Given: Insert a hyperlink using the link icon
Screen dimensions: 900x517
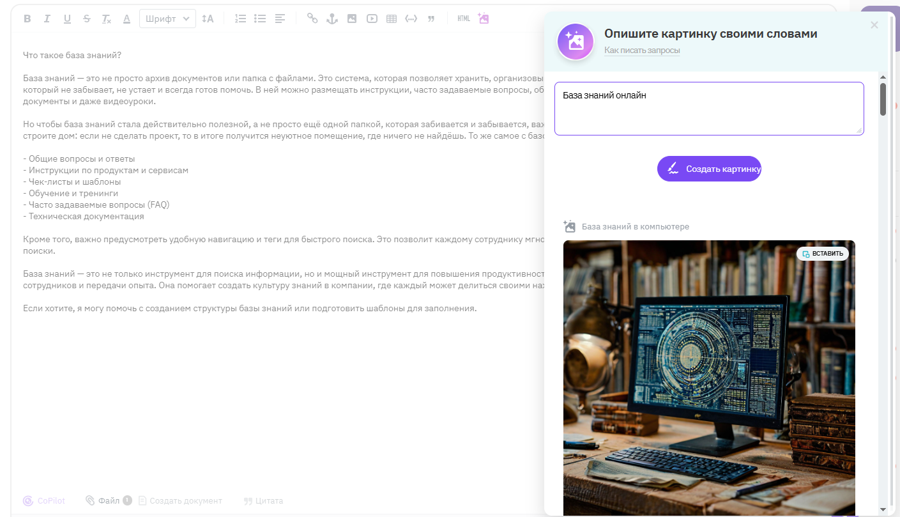Looking at the screenshot, I should point(312,19).
